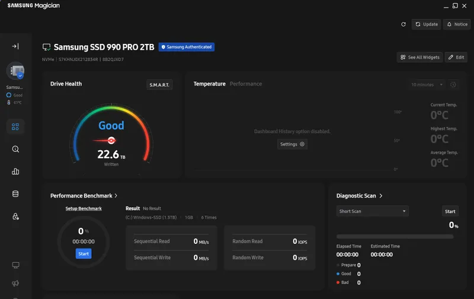Switch to the Temperature tab

[210, 84]
